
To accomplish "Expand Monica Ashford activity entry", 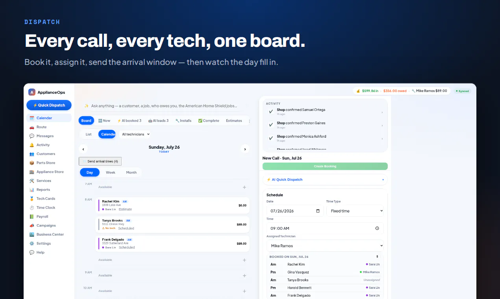I will click(x=325, y=138).
